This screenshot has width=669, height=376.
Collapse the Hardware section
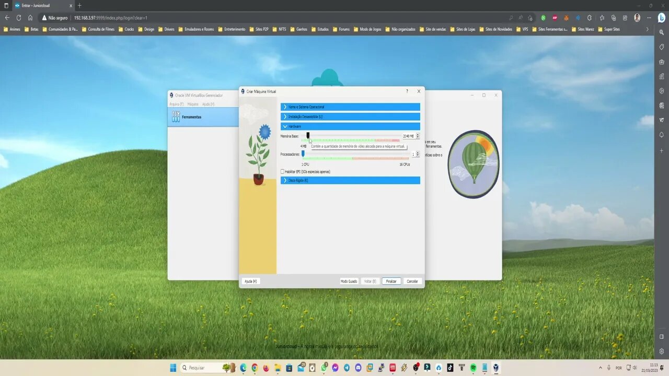coord(350,126)
